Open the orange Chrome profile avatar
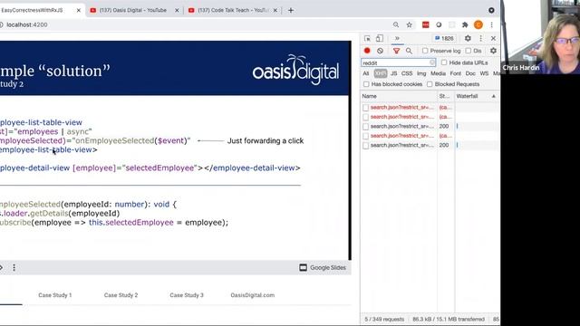580x326 pixels. point(478,24)
